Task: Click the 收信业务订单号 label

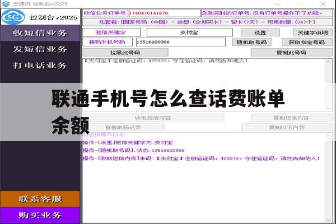Action: pos(105,13)
